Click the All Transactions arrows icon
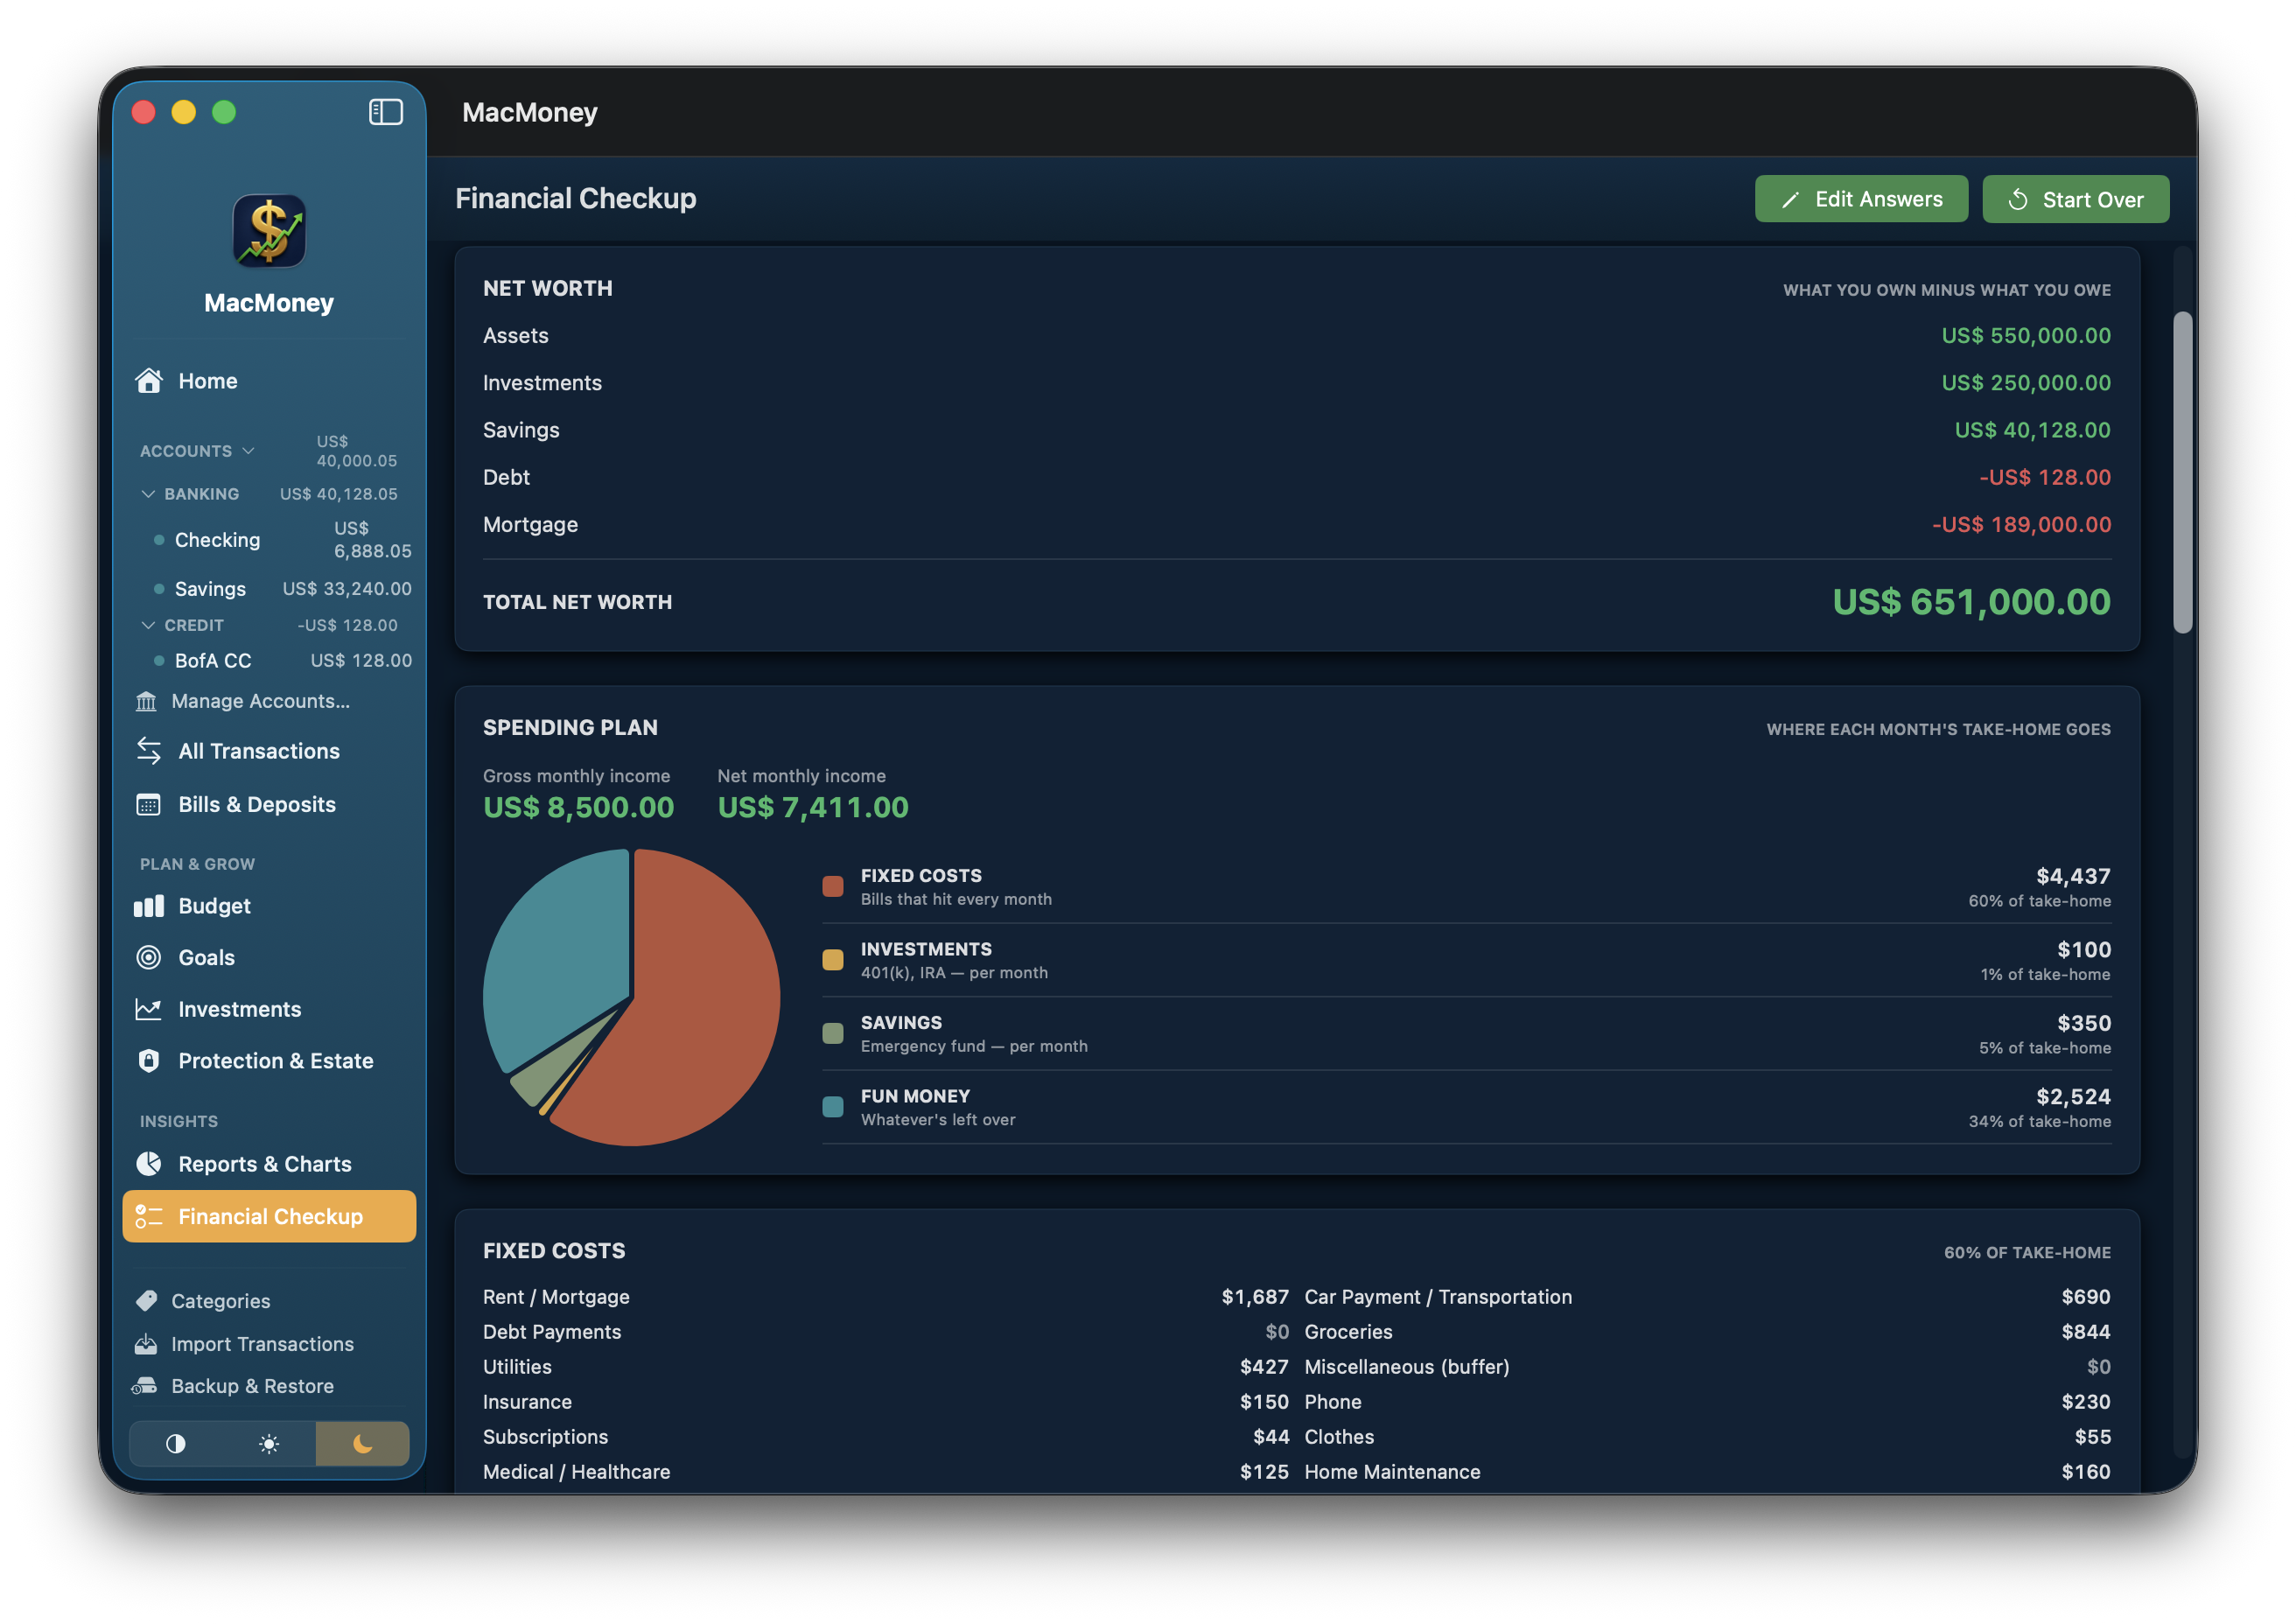2296x1624 pixels. 149,751
